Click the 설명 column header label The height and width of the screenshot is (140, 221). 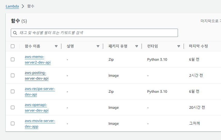pos(70,46)
